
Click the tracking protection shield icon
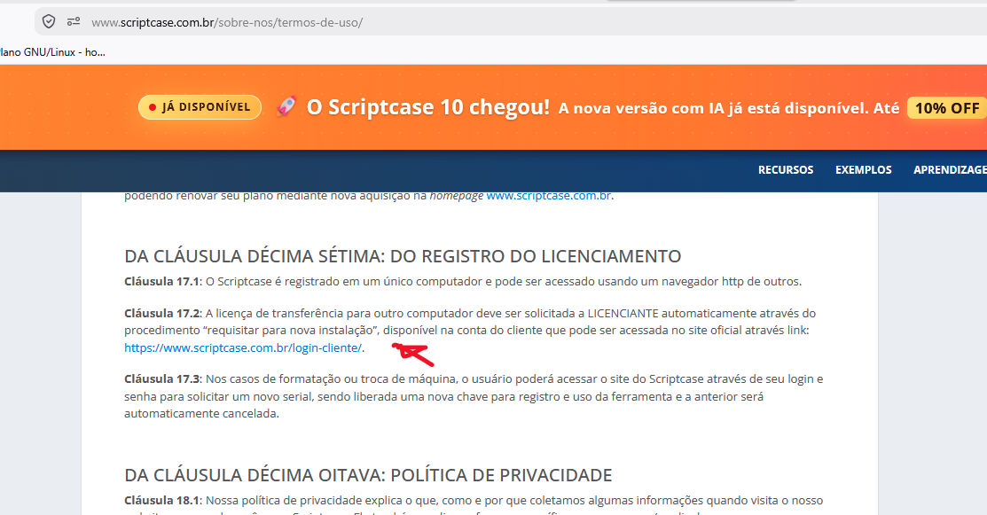pyautogui.click(x=49, y=22)
